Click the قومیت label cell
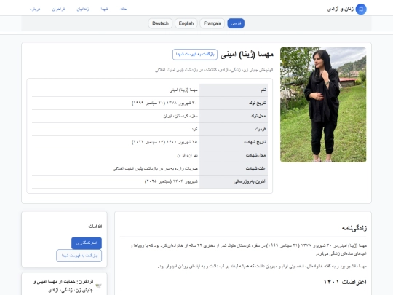This screenshot has height=295, width=393. pos(234,129)
